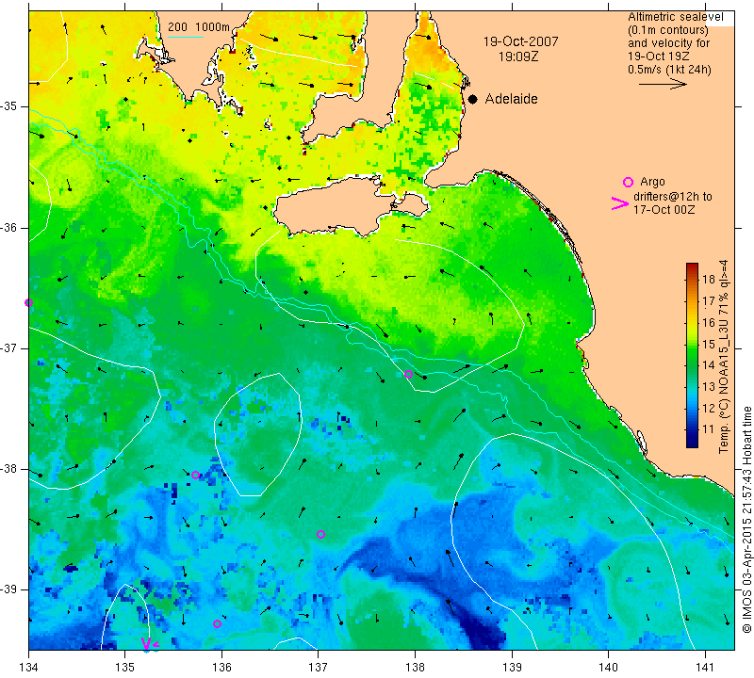Click the 13 value on temperature scale
The image size is (754, 678).
tap(709, 386)
